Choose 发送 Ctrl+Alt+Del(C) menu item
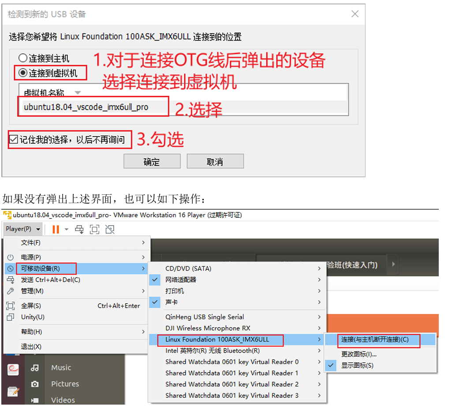The image size is (463, 409). coord(77,280)
